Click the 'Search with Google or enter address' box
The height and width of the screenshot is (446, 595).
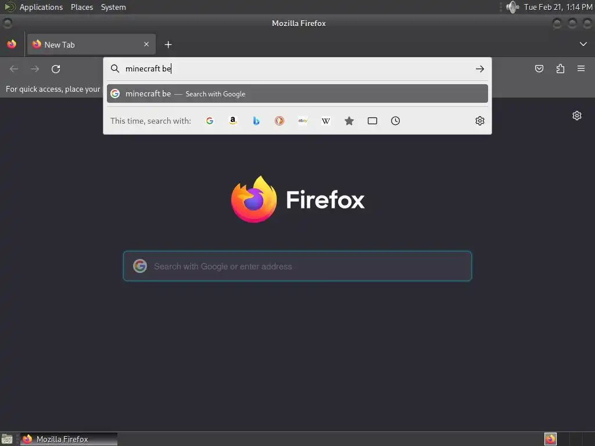click(297, 266)
